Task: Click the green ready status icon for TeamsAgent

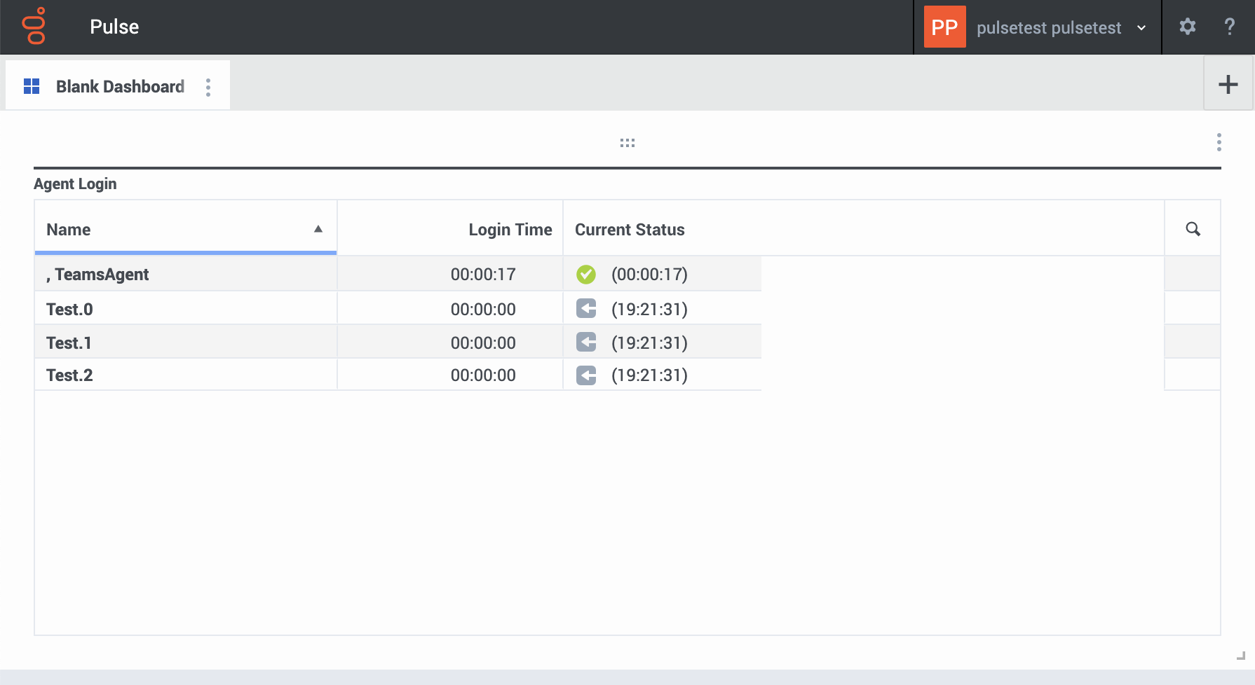Action: point(586,275)
